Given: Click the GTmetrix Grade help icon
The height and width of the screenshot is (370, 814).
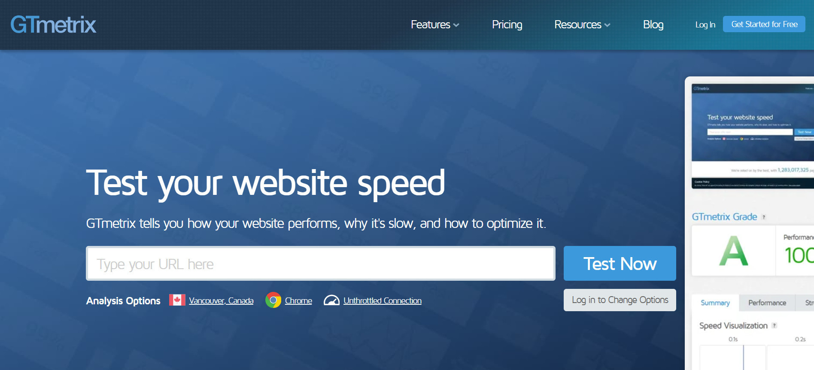Looking at the screenshot, I should click(x=764, y=217).
